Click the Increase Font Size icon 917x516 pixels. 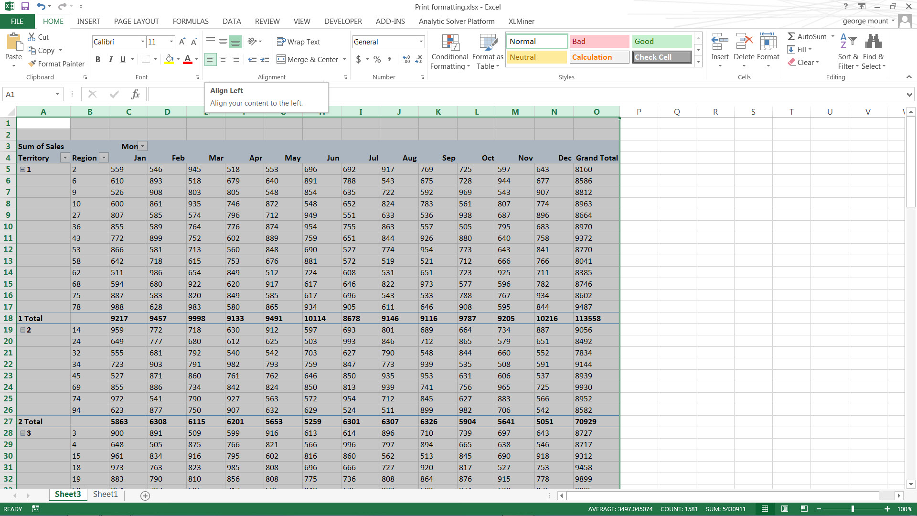[x=182, y=42]
